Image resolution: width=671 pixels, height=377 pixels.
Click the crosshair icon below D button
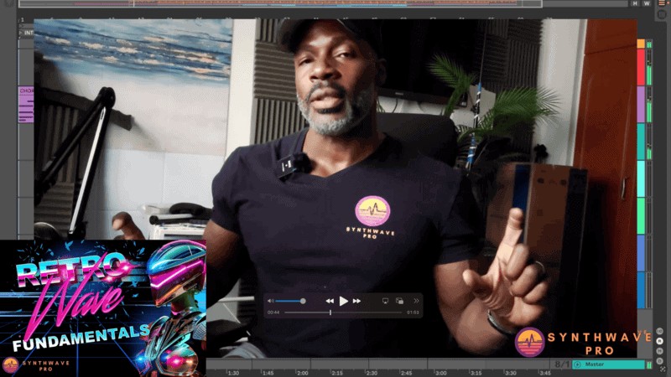click(663, 369)
